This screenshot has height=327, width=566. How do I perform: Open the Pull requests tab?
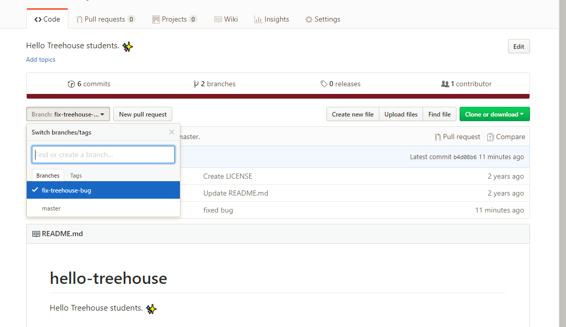tap(105, 19)
